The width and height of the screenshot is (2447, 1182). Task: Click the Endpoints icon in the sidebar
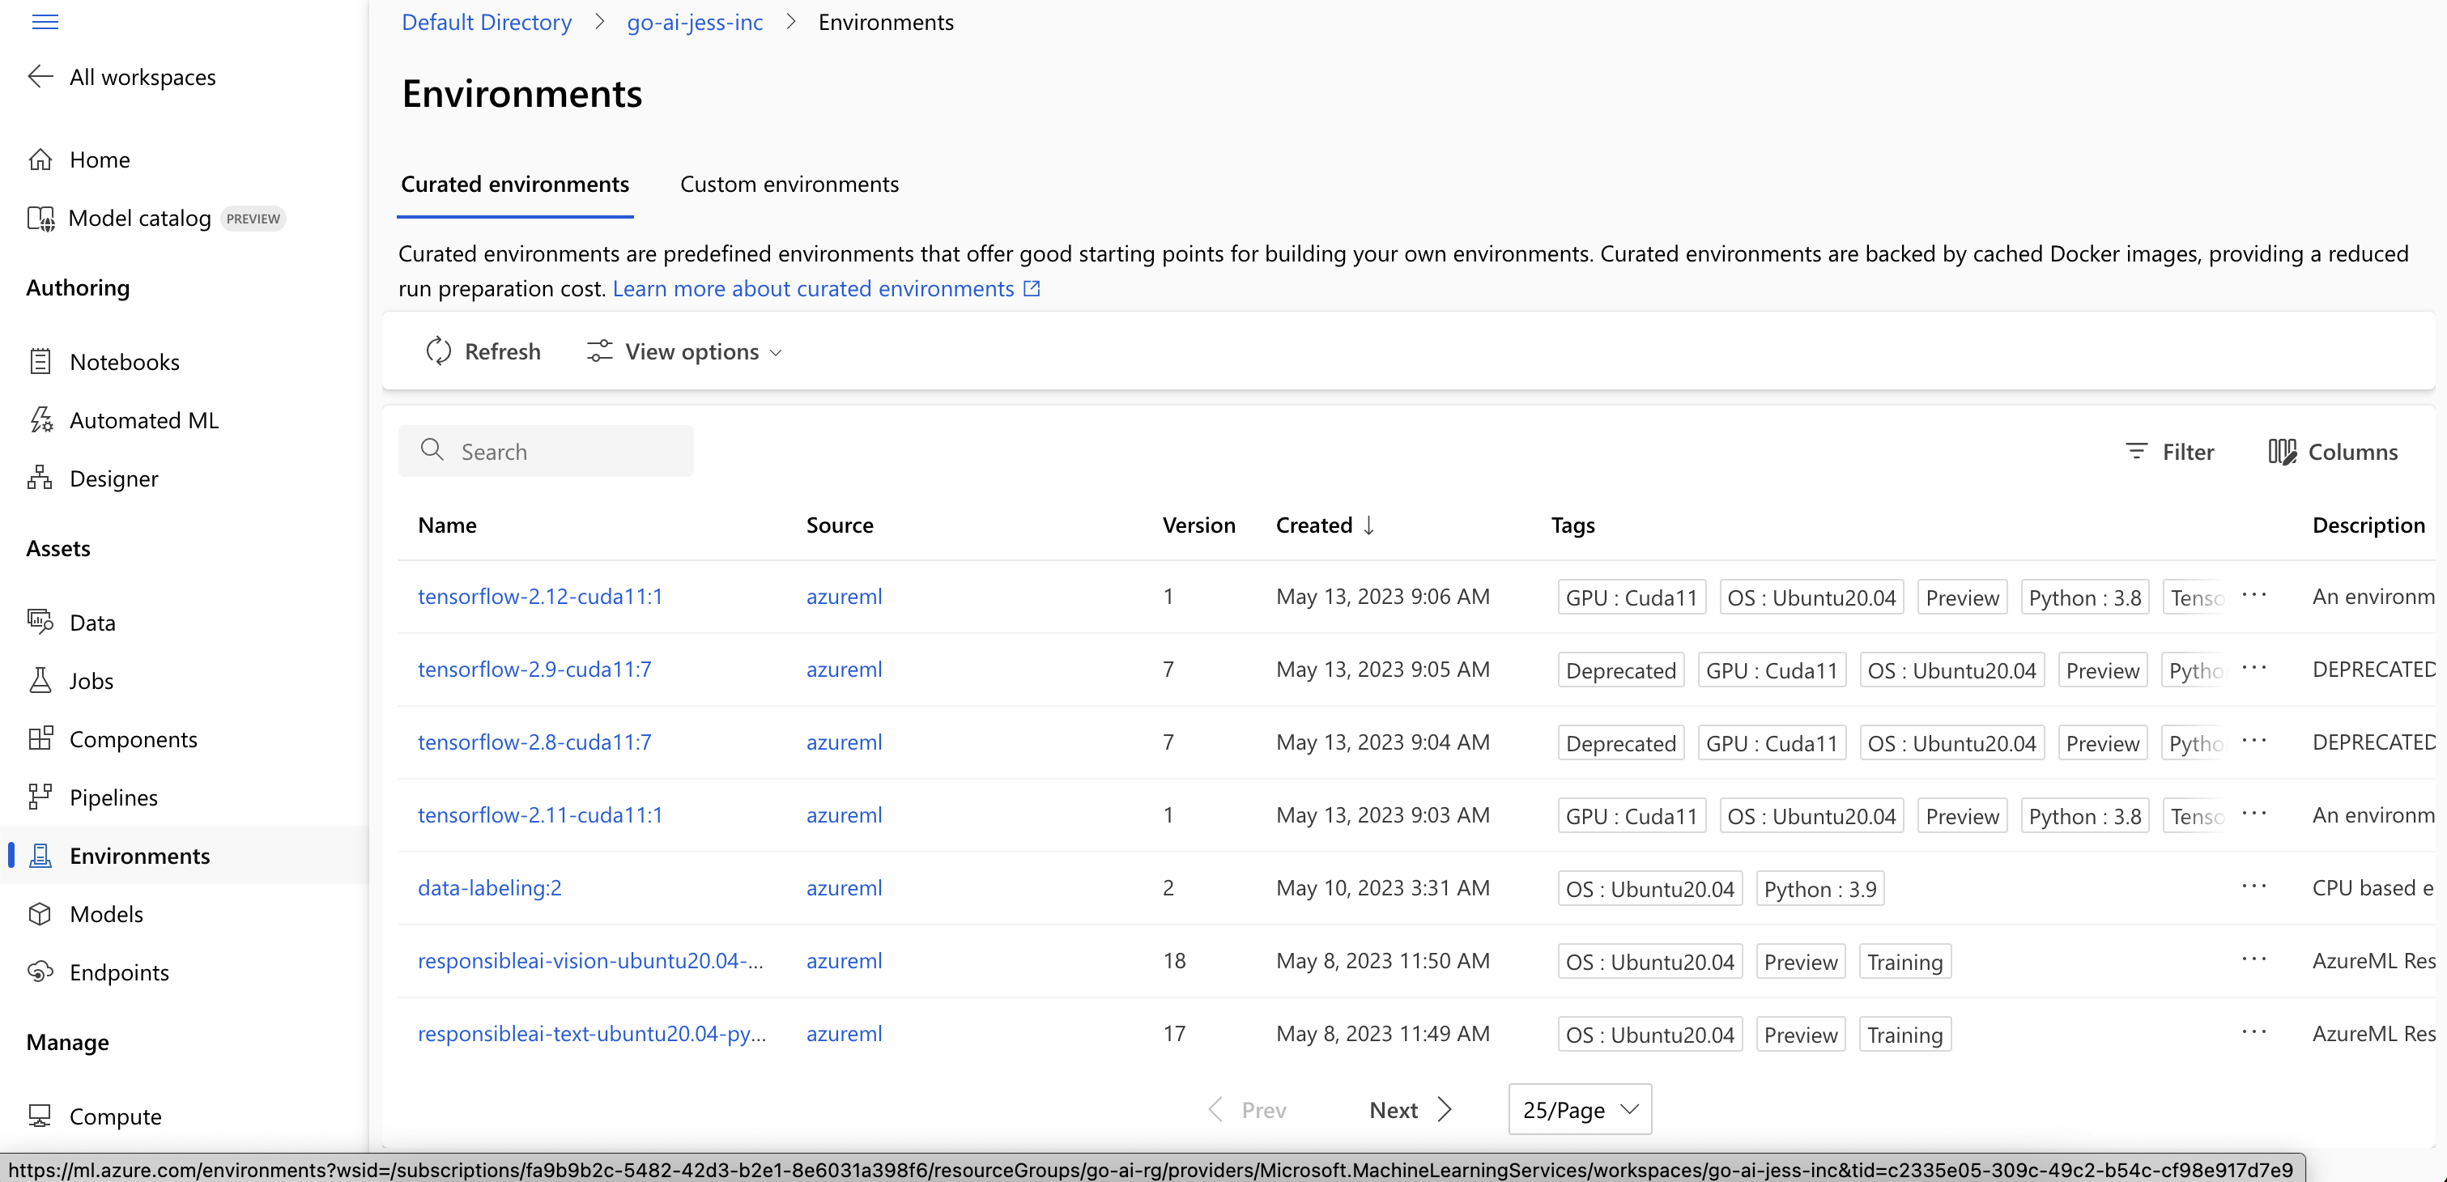click(x=40, y=972)
